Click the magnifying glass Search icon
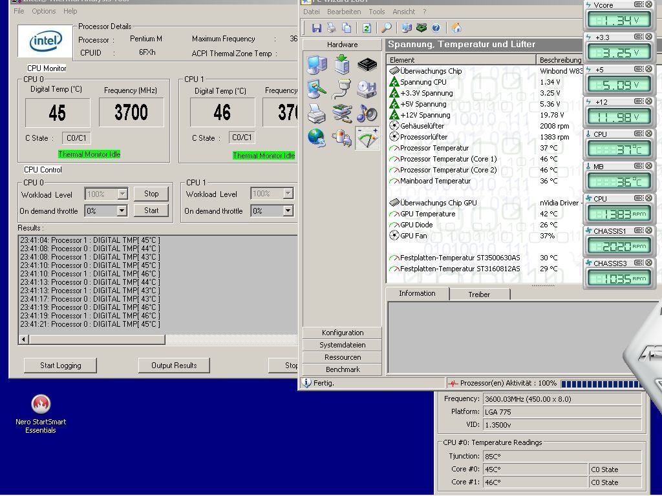The width and height of the screenshot is (662, 496). pos(387,28)
